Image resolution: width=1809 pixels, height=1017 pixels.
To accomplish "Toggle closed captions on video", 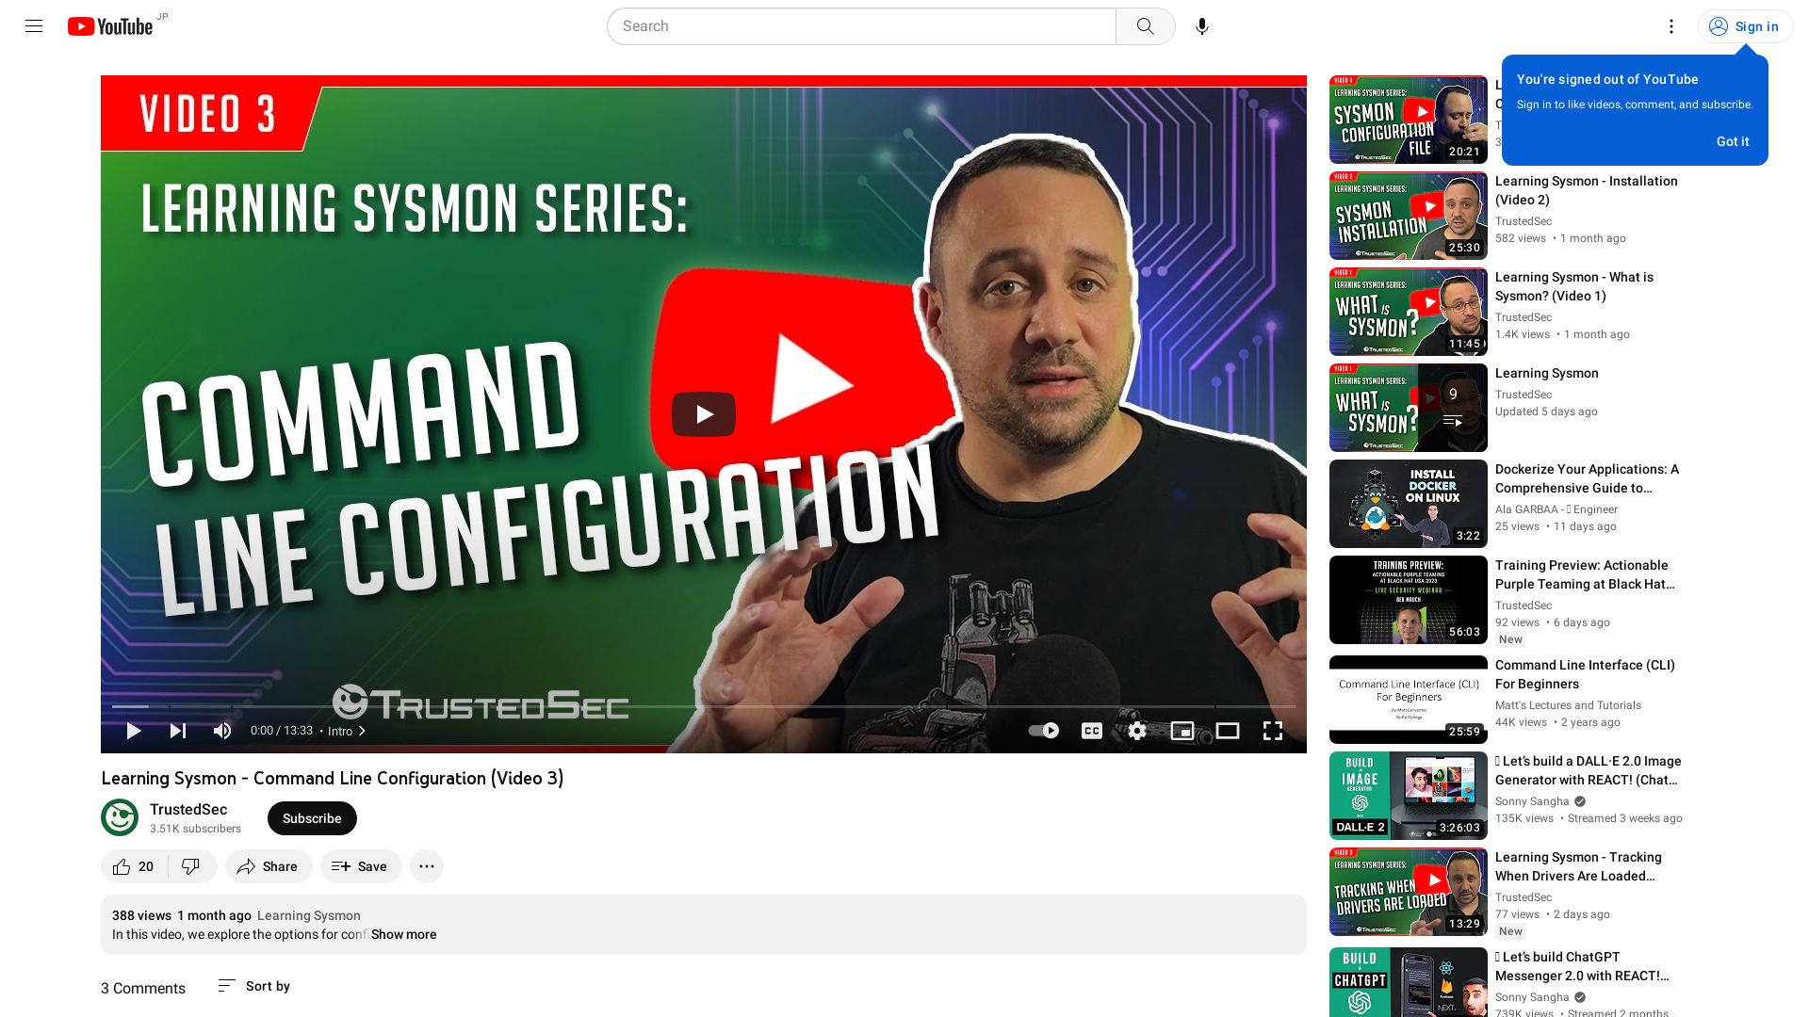I will (x=1091, y=730).
